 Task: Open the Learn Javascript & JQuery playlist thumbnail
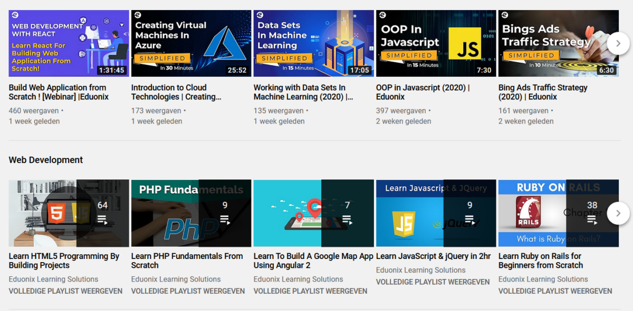(436, 213)
